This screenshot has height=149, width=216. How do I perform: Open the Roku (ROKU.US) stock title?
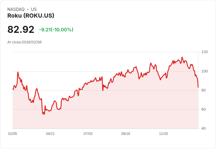(x=31, y=16)
